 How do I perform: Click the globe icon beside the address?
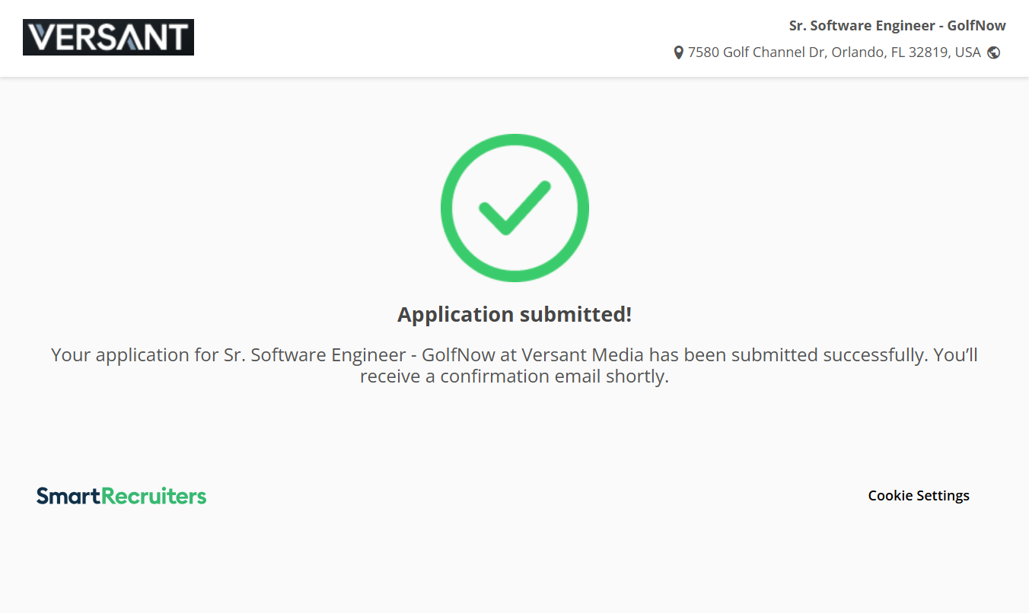(993, 53)
